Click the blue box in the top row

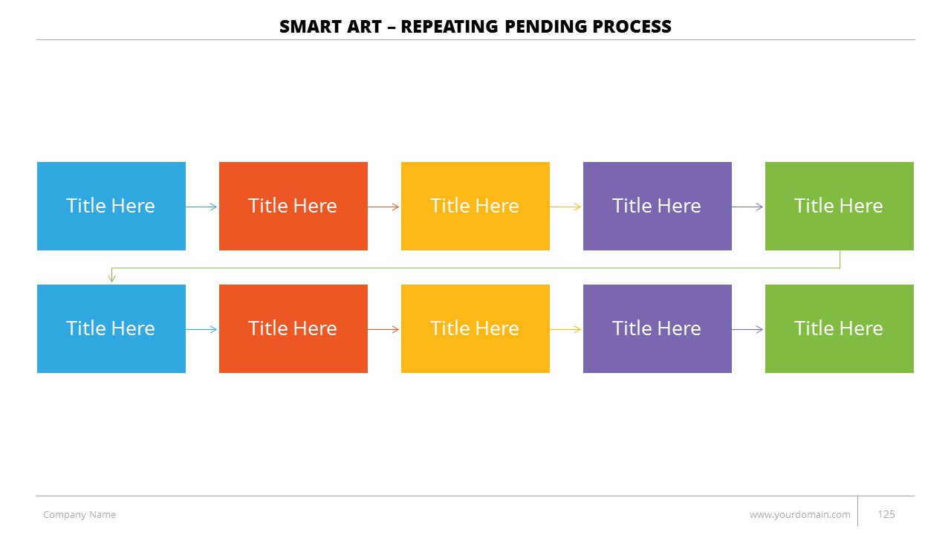pos(111,206)
